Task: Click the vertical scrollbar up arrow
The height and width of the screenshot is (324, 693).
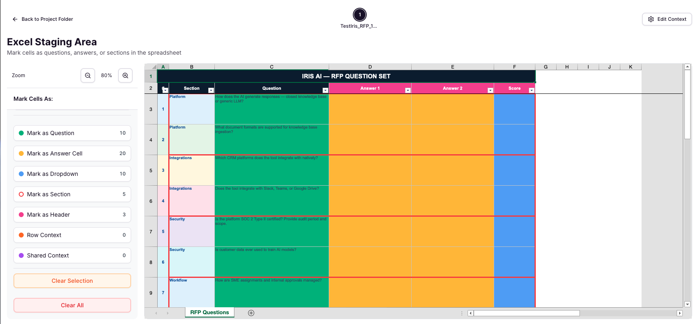Action: point(688,67)
